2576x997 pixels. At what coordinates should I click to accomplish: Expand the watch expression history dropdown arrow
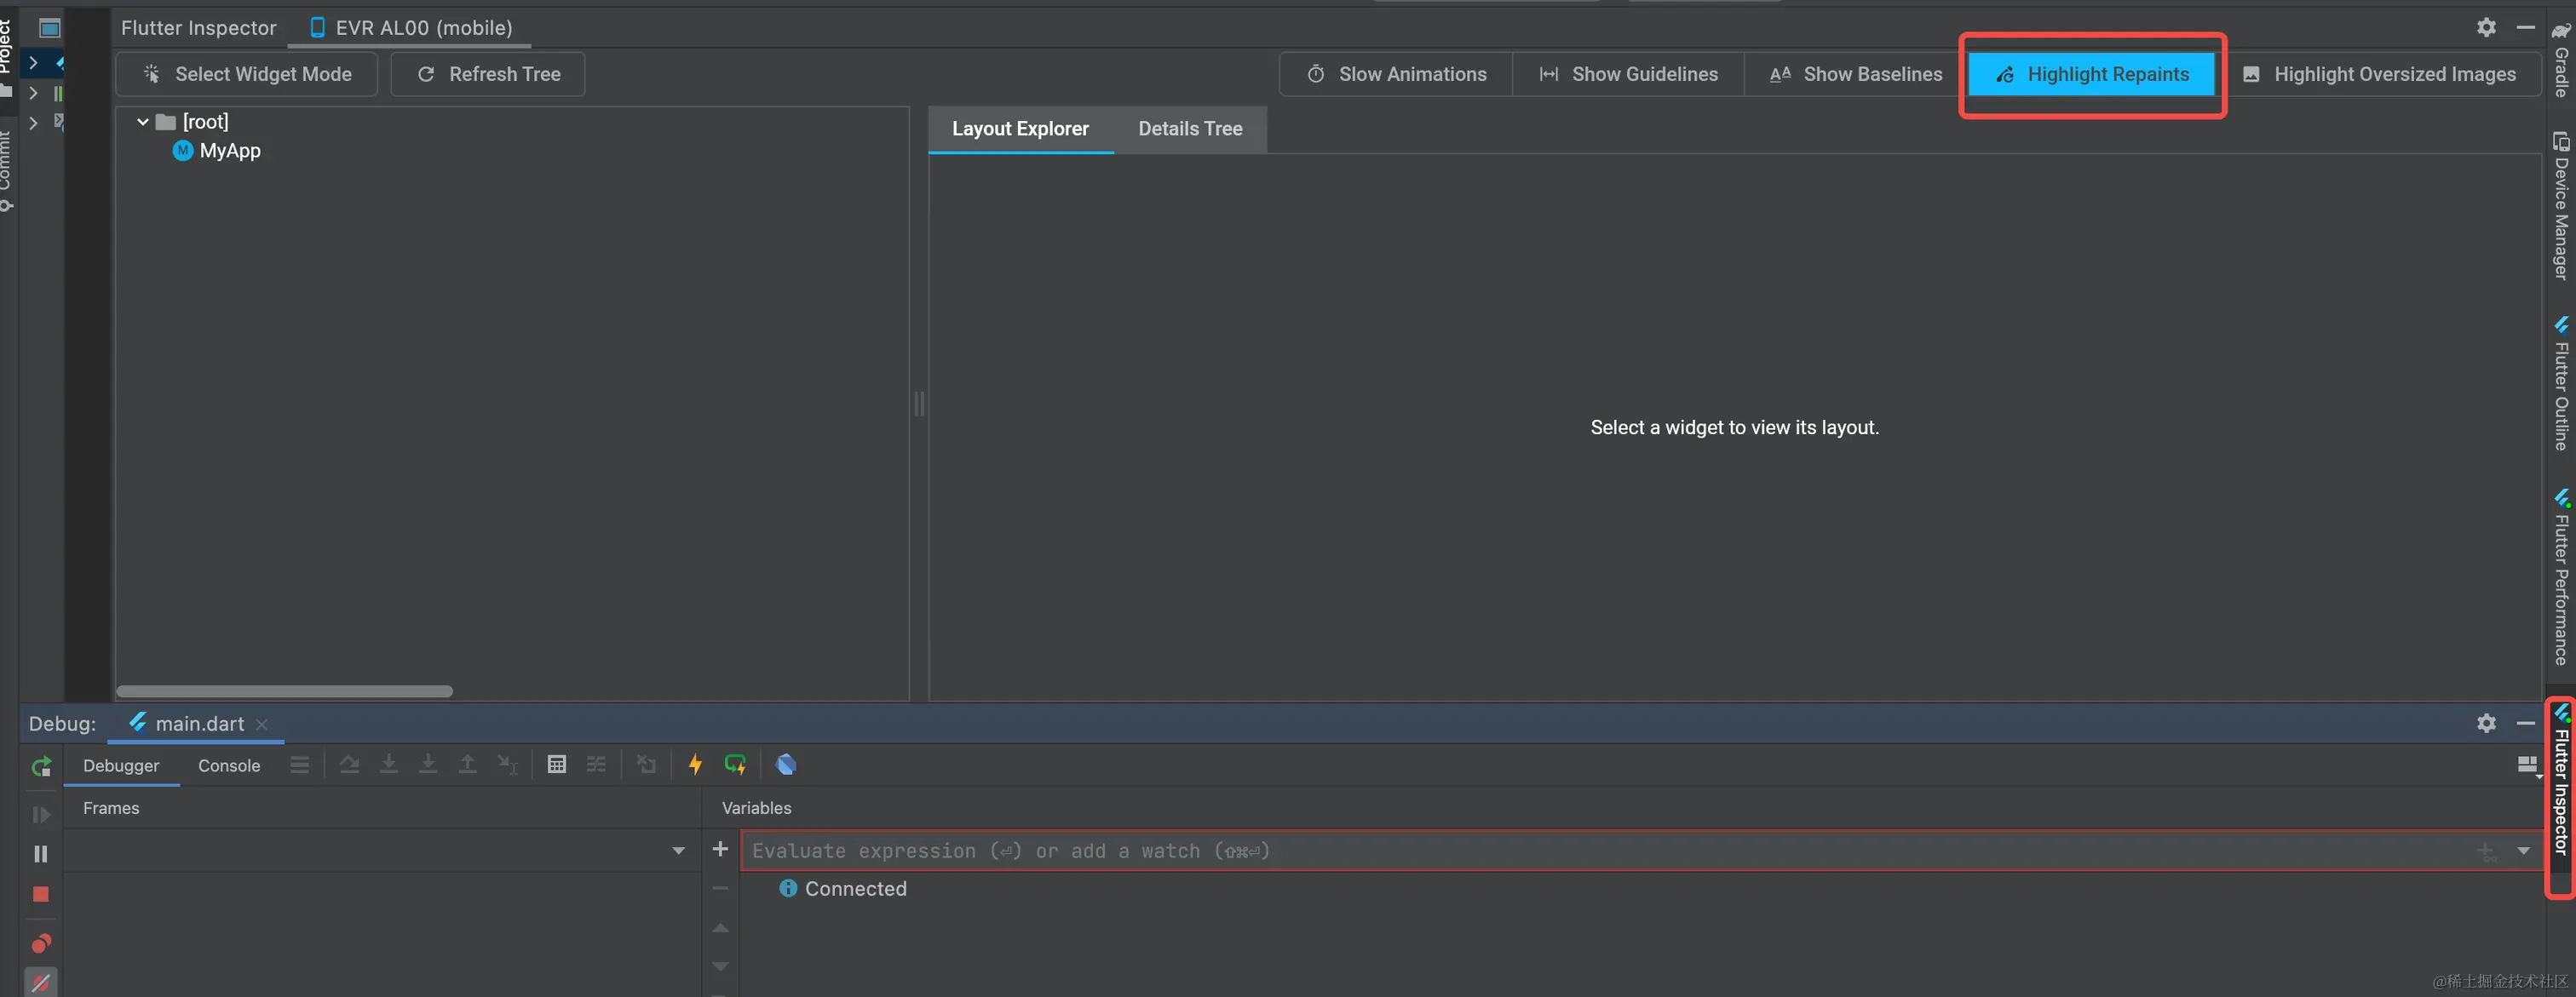2524,851
